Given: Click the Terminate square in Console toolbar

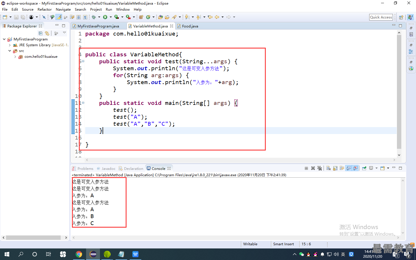Looking at the screenshot, I should tap(306, 168).
